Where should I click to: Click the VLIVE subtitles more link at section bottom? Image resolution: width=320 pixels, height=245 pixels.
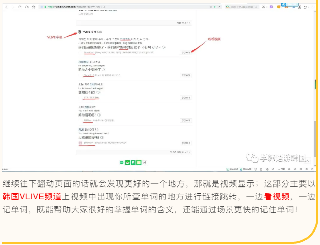tap(180, 152)
